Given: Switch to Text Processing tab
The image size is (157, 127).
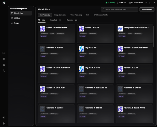Looking at the screenshot, I should pyautogui.click(x=45, y=15).
